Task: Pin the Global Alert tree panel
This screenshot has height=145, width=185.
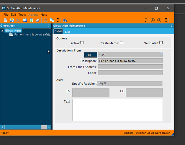Action: click(x=49, y=26)
